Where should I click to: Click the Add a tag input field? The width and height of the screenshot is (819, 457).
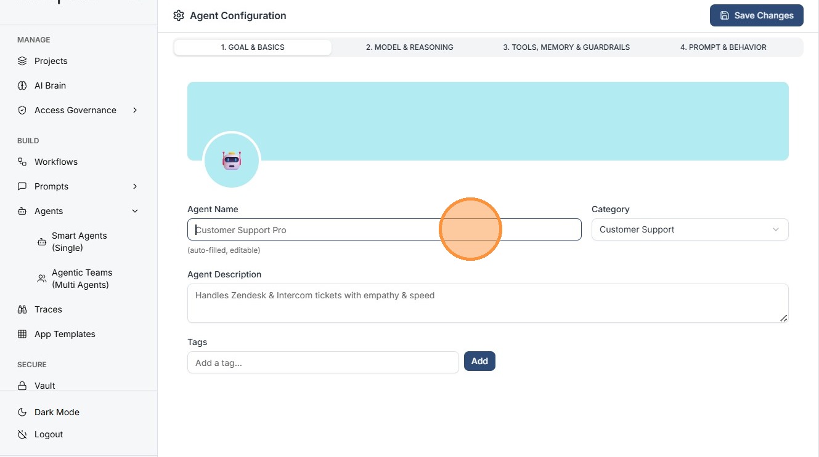(323, 363)
